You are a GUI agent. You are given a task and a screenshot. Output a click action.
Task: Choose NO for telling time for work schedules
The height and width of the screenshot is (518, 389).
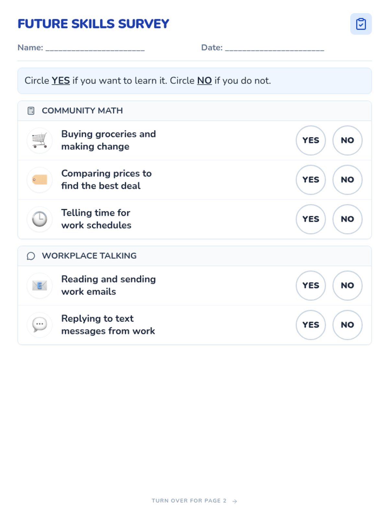click(347, 219)
